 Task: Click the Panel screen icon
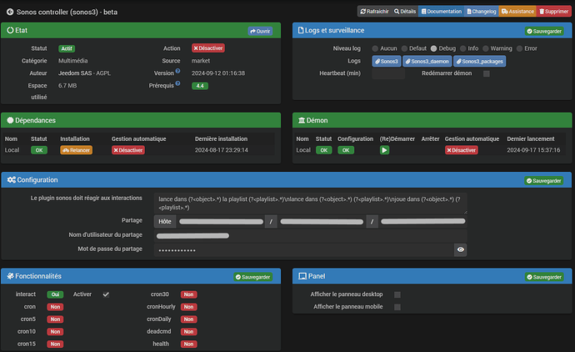tap(302, 276)
